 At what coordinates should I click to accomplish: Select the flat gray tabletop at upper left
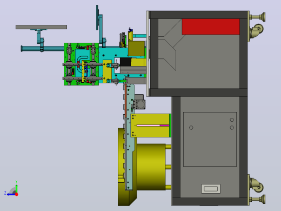click(41, 27)
